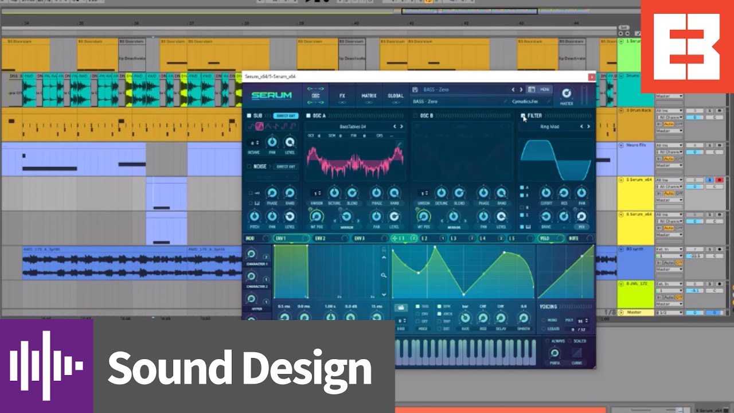
Task: Solo the 5 Serum_x64 track
Action: pyautogui.click(x=710, y=180)
